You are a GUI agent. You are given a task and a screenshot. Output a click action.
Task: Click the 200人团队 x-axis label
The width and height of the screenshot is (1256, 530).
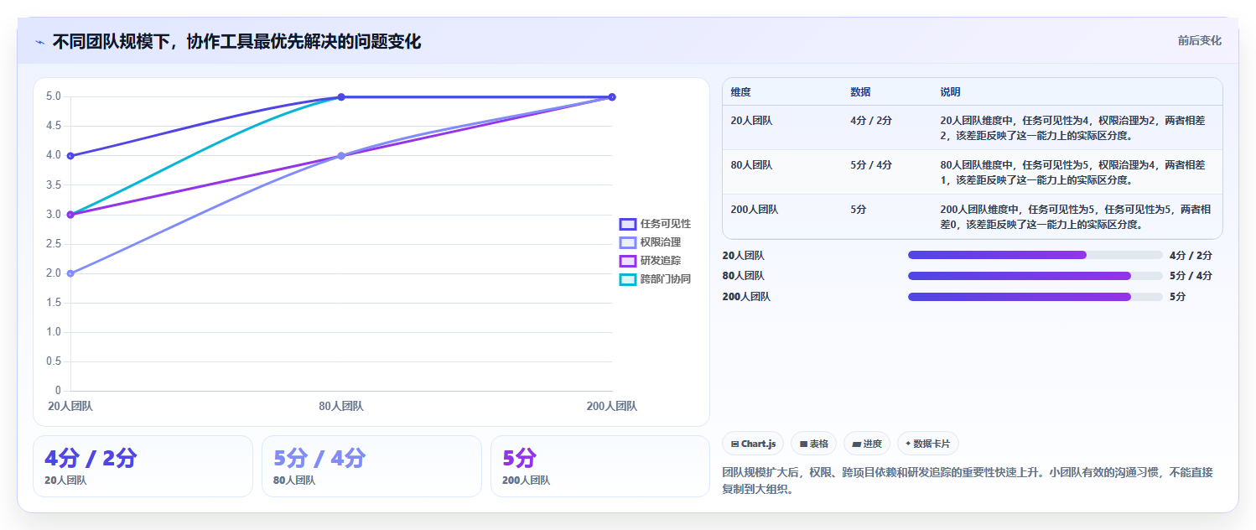click(611, 406)
